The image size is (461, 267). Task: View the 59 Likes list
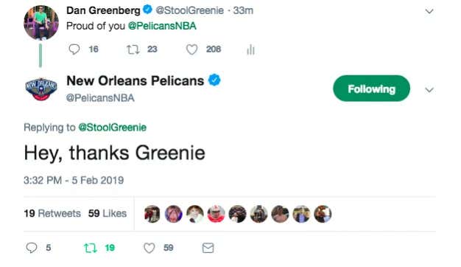(108, 213)
